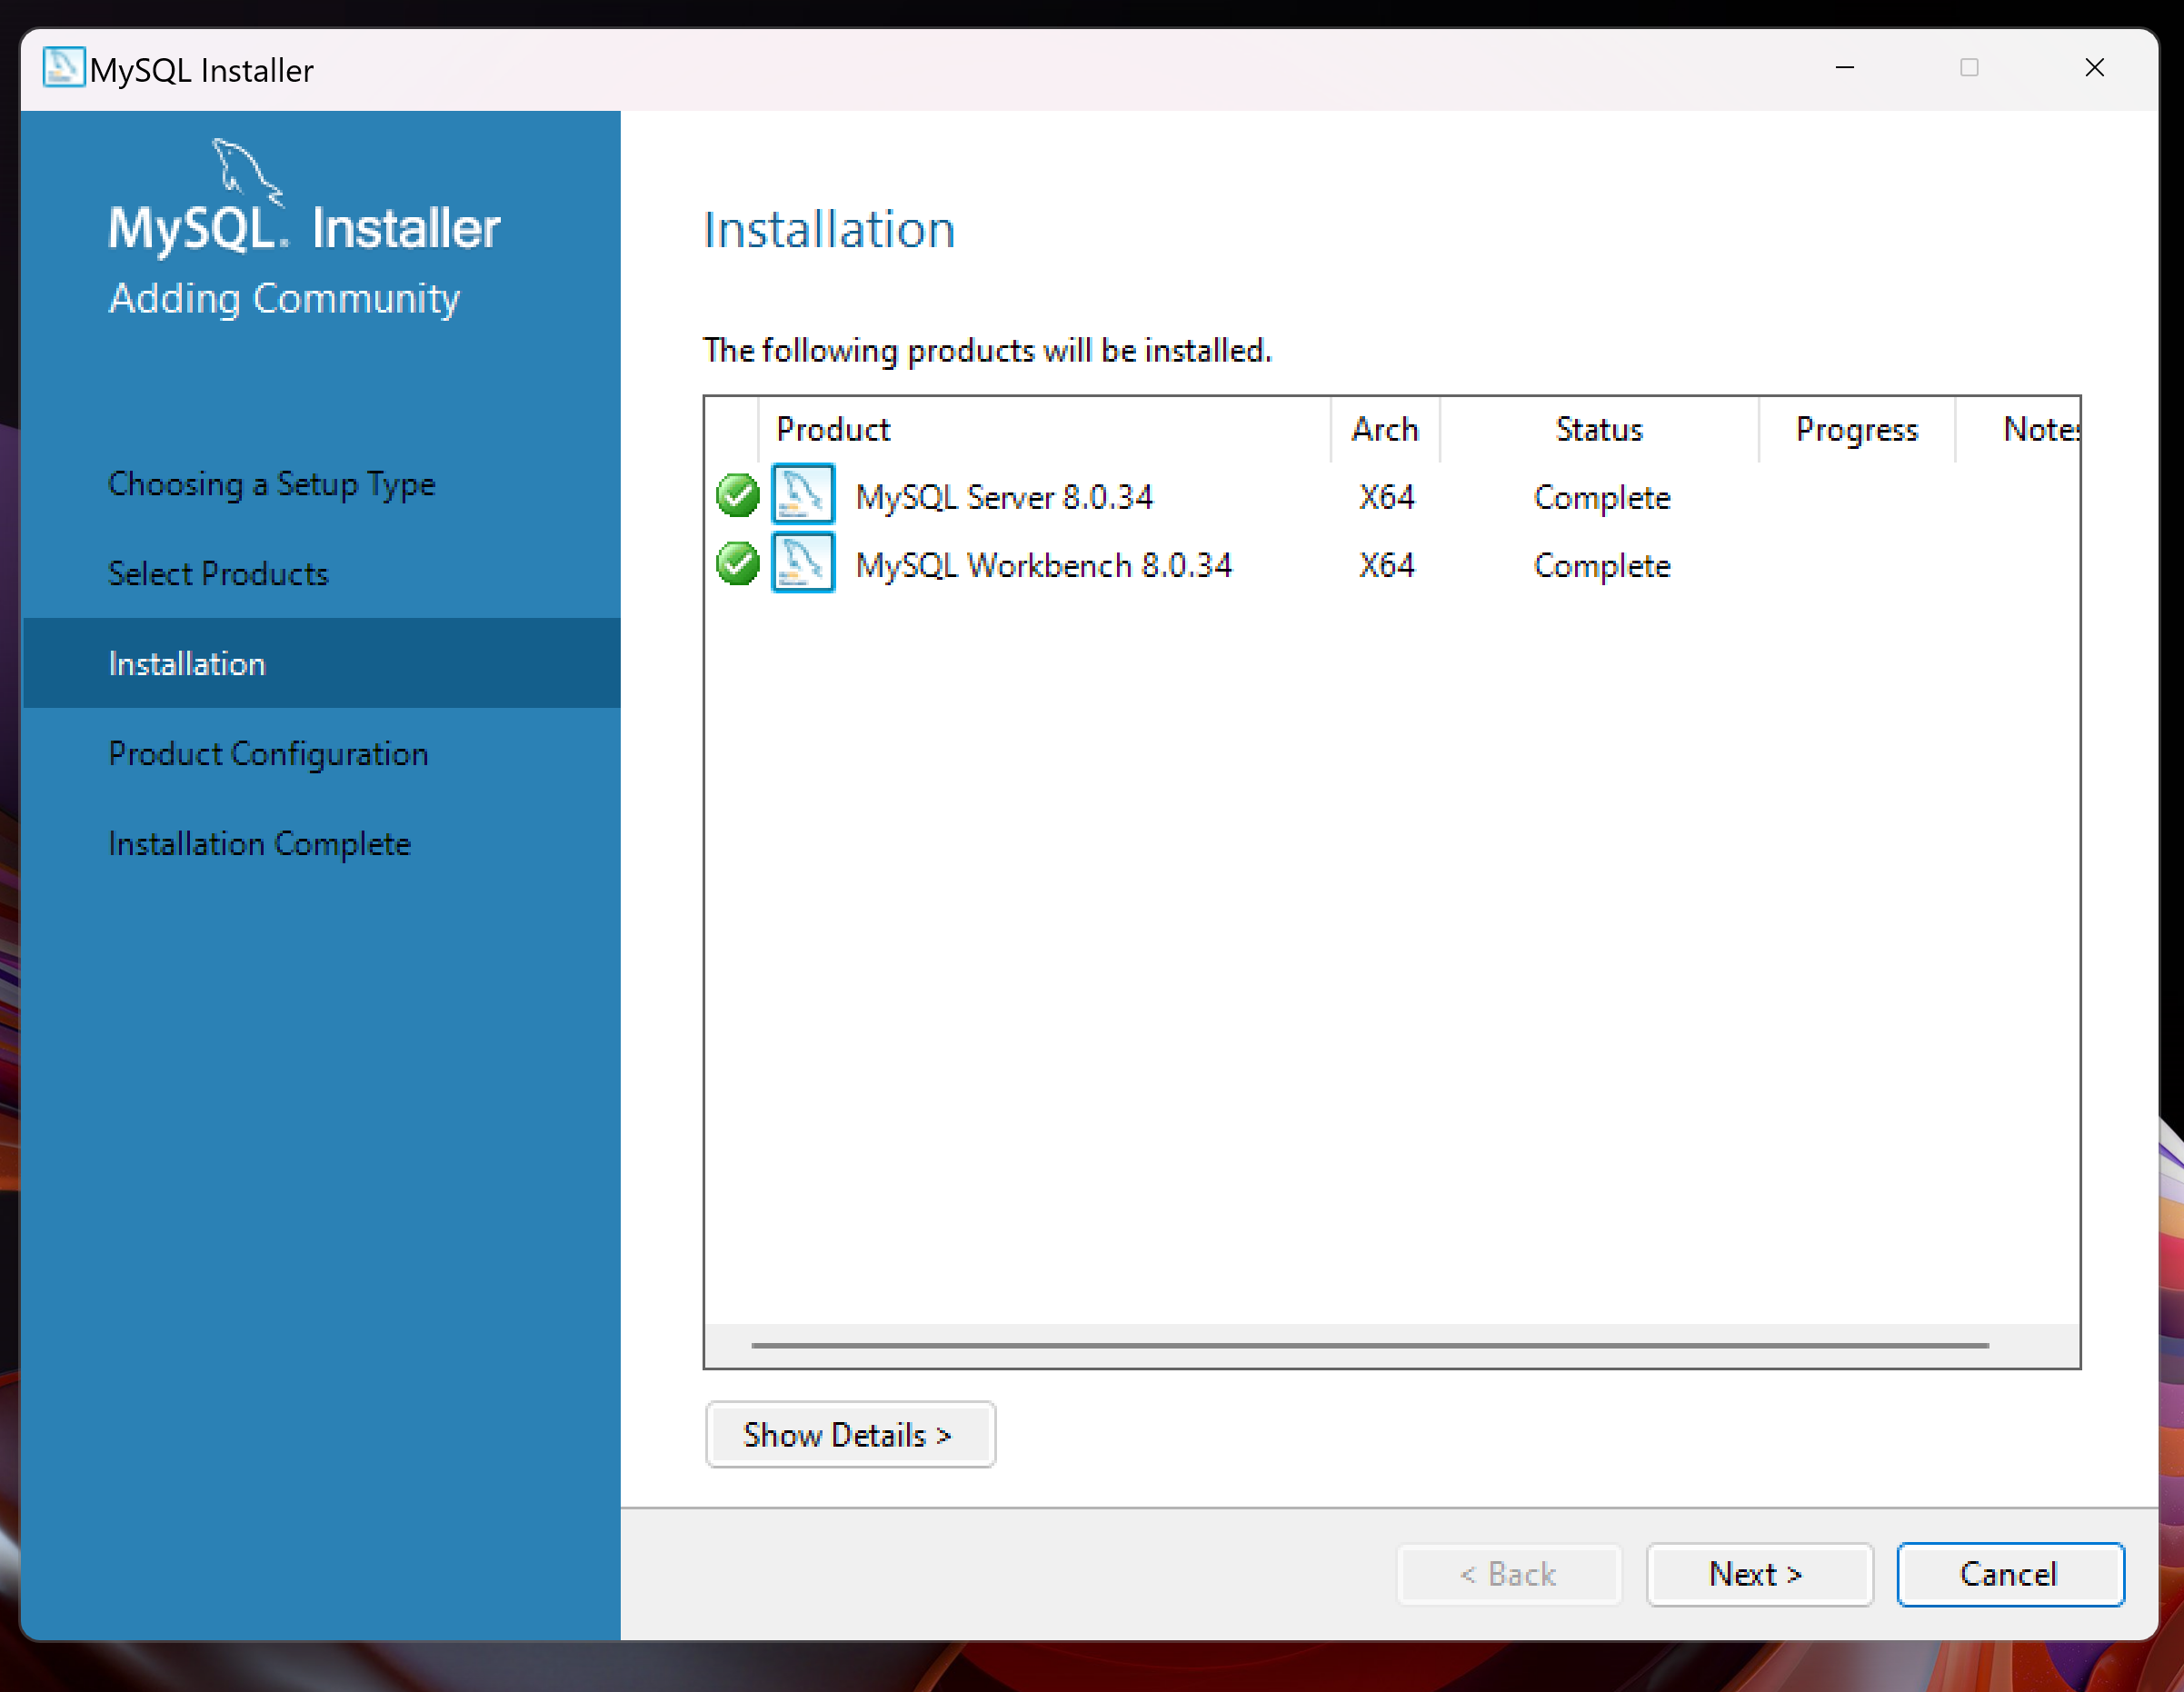Click the MySQL dolphin logo in sidebar
Screen dimensions: 2184x1692
[x=246, y=170]
